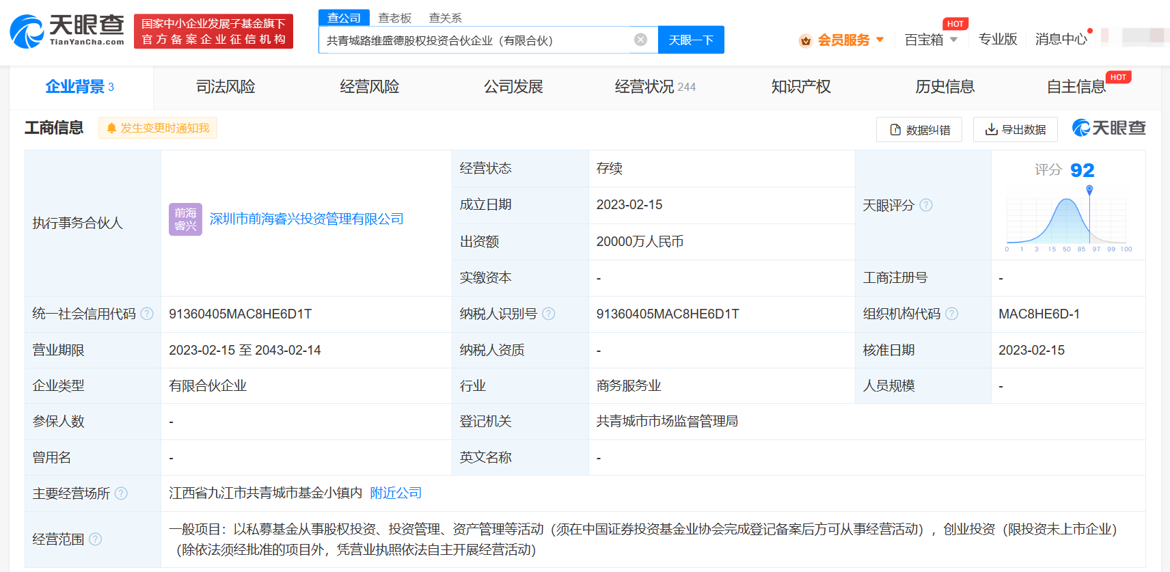Open the 知识产权 tab
The image size is (1170, 572).
(x=801, y=87)
